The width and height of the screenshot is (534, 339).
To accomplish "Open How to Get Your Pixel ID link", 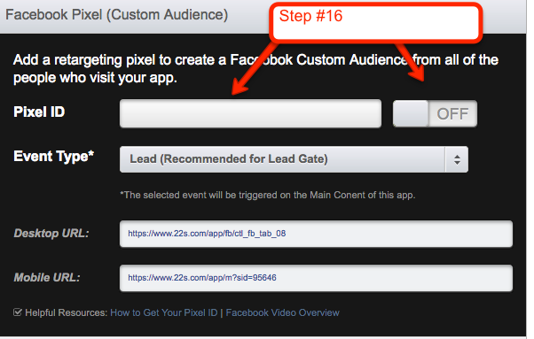I will point(164,312).
